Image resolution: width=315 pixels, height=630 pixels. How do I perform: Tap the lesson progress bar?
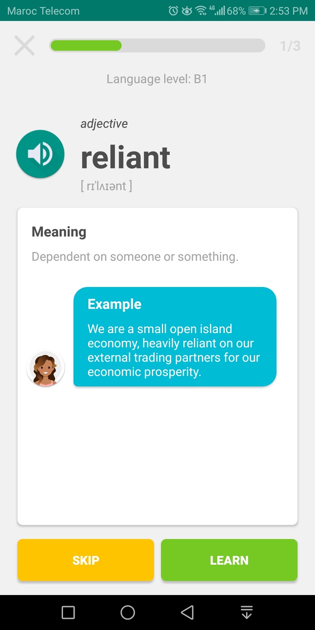pos(157,46)
